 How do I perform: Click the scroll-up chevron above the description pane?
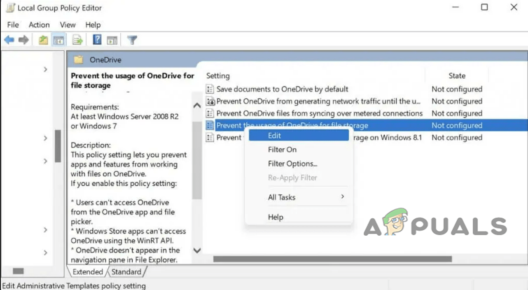point(197,105)
